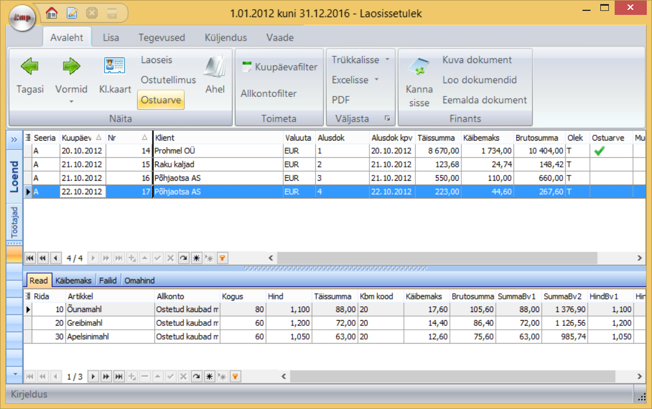The image size is (652, 409).
Task: Click the red house home icon
Action: click(x=52, y=12)
